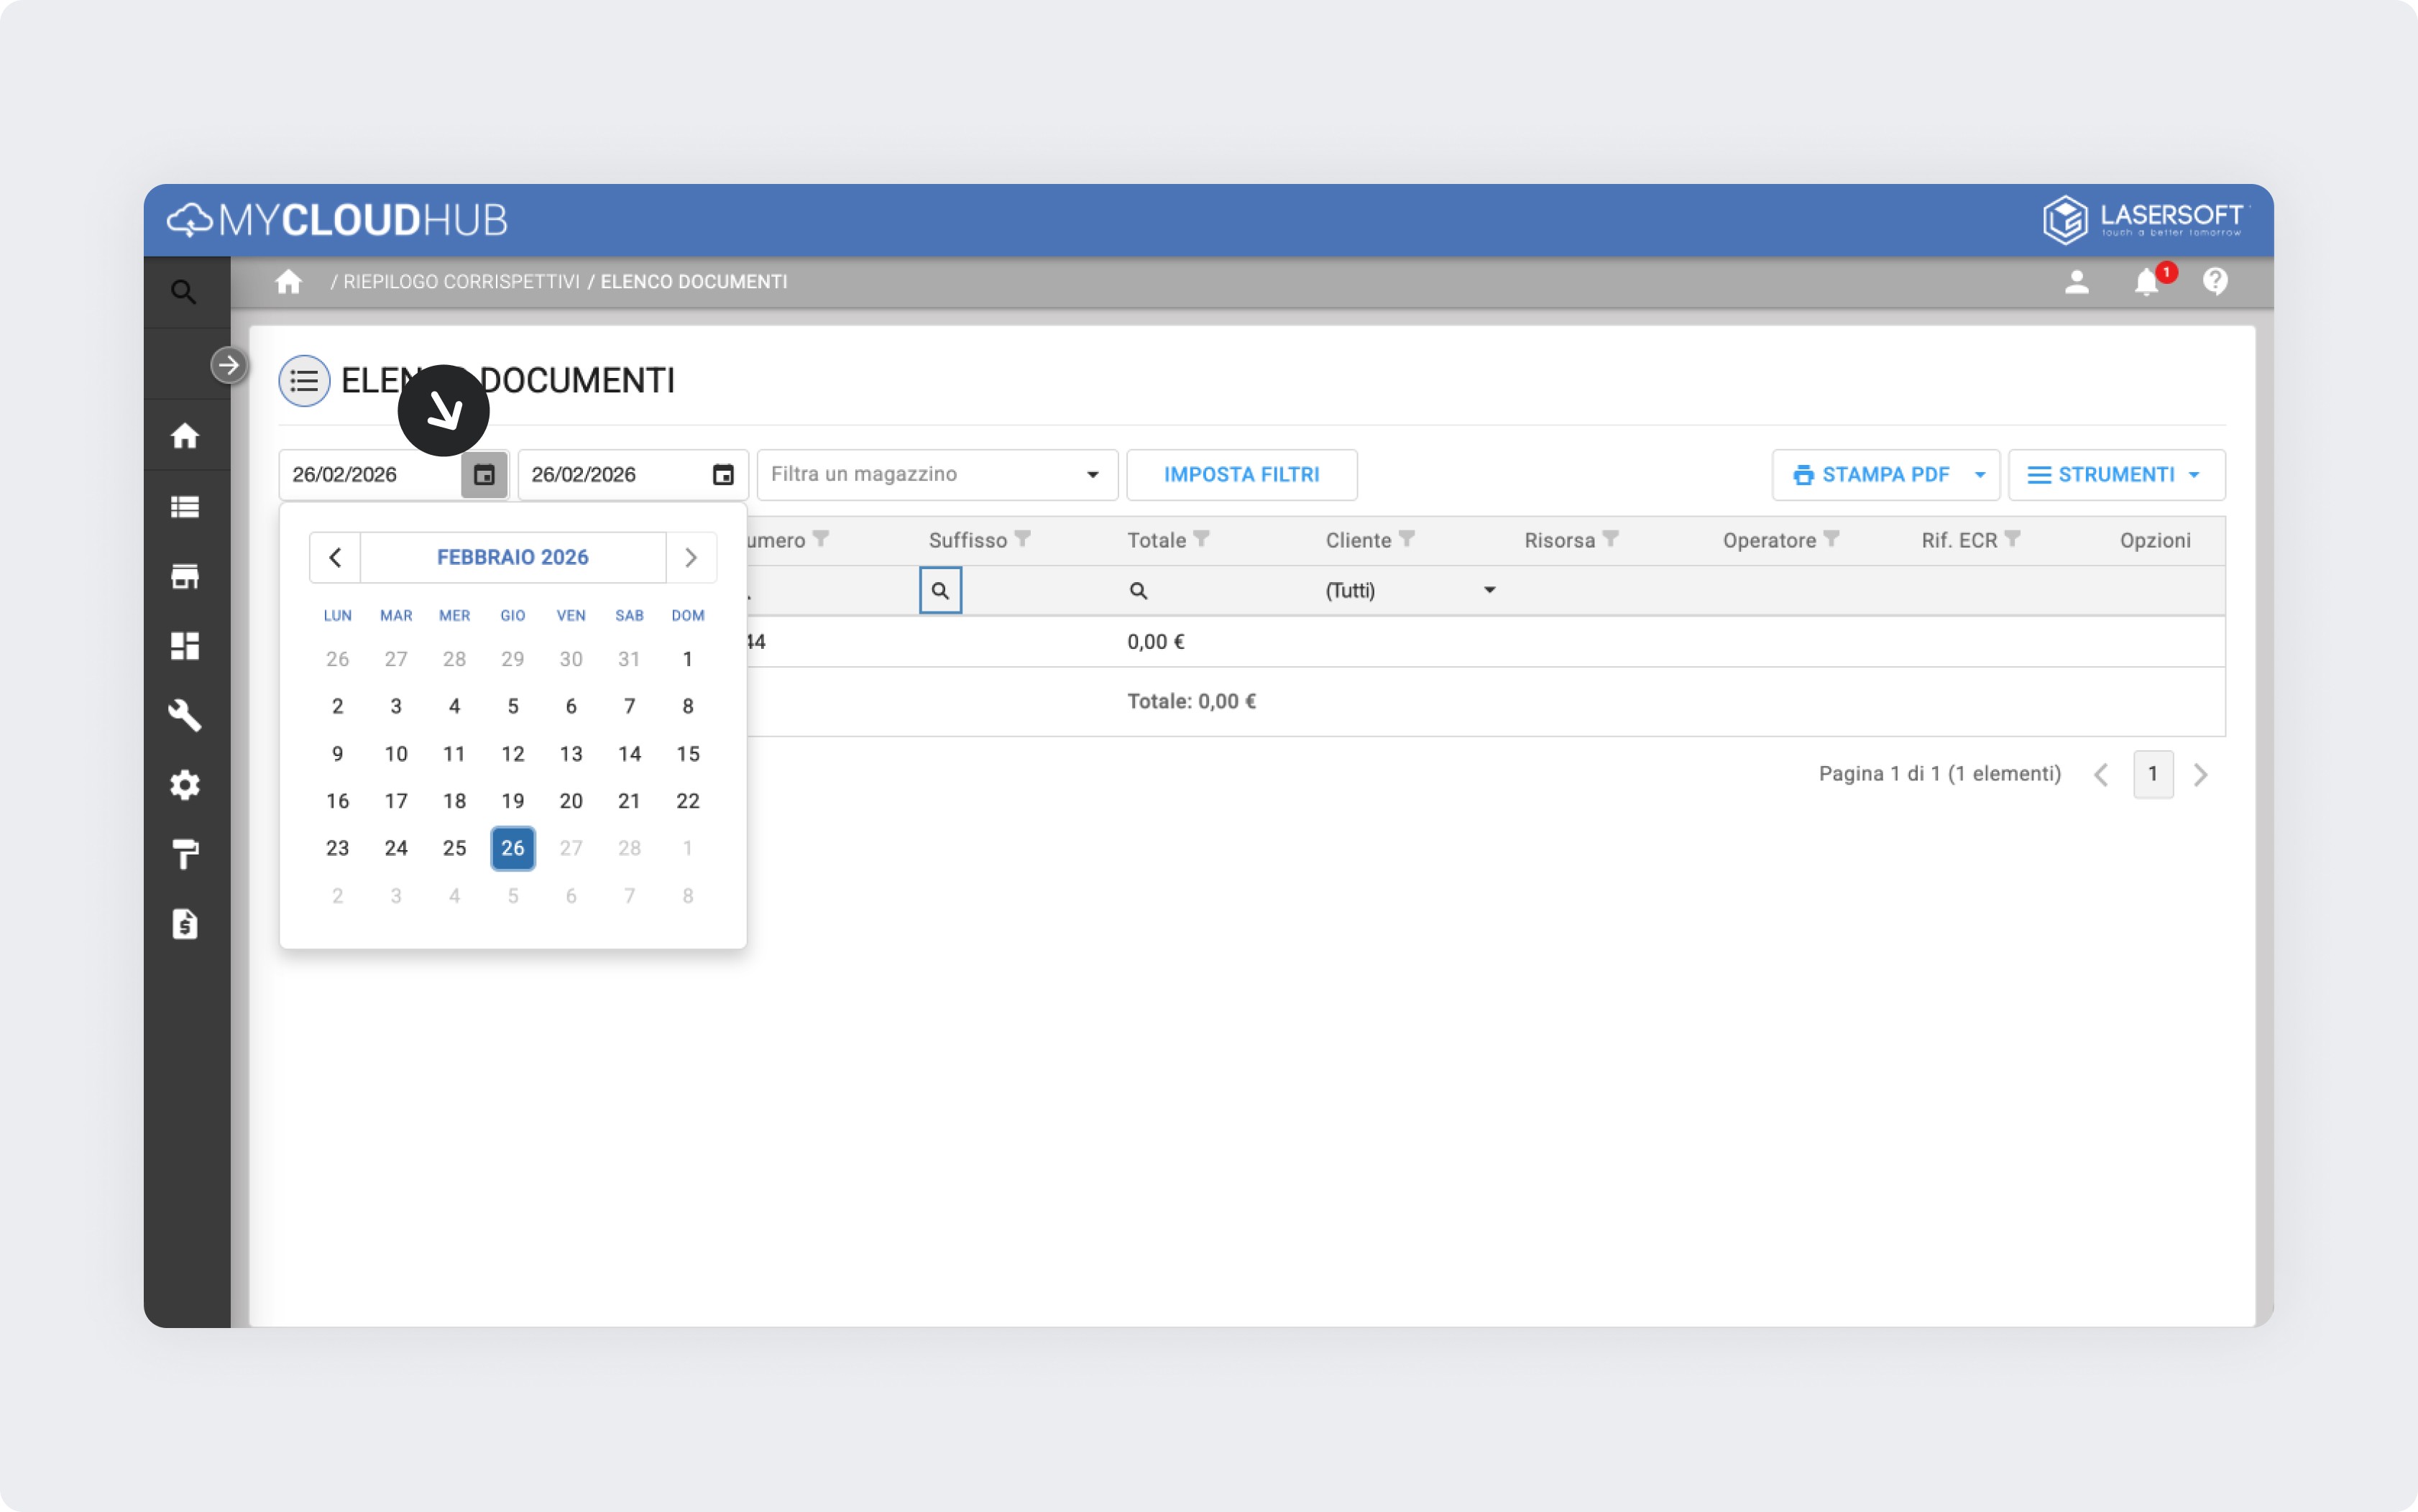Click the search icon in sidebar

click(x=183, y=292)
